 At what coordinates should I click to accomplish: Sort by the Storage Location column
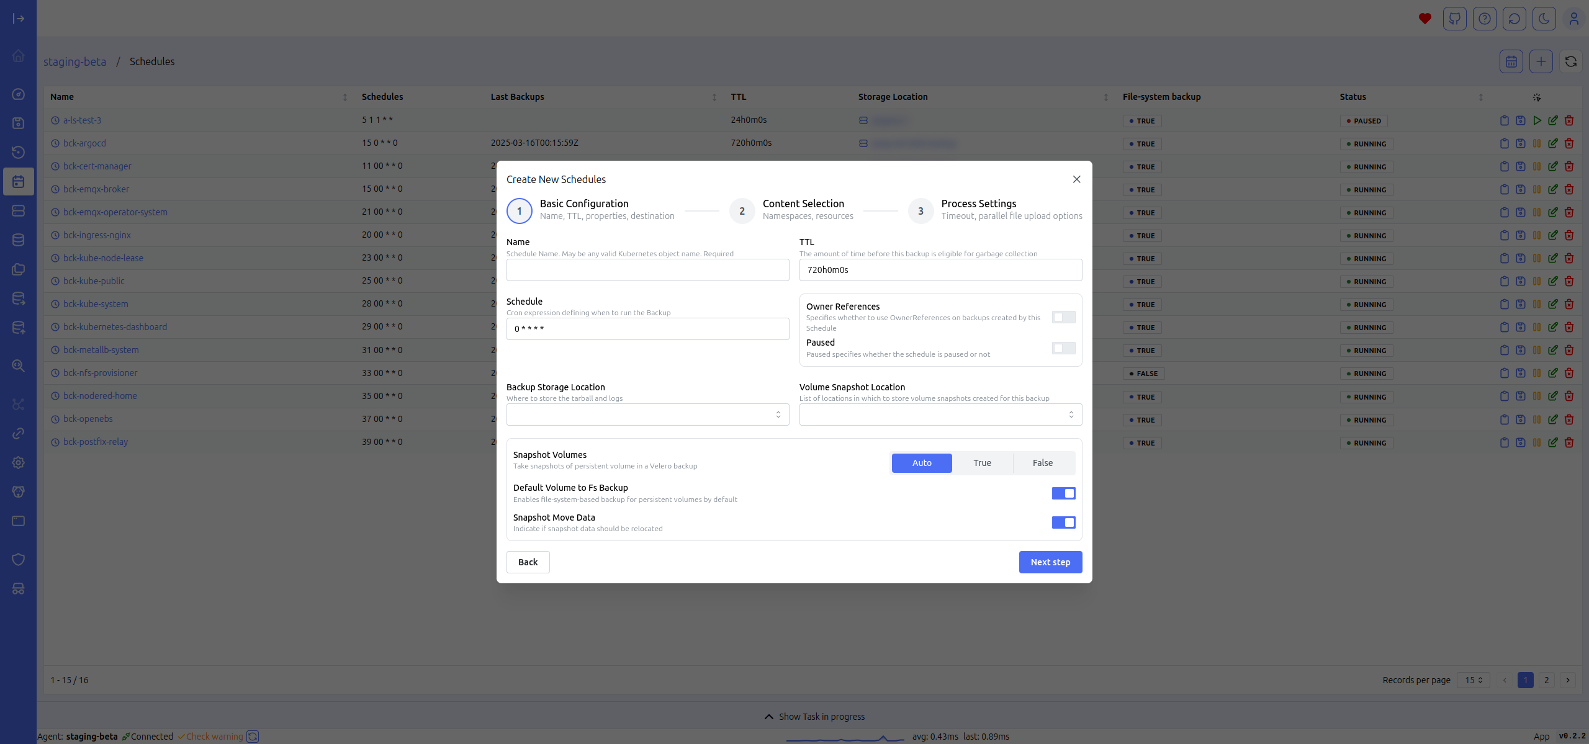click(x=1106, y=97)
